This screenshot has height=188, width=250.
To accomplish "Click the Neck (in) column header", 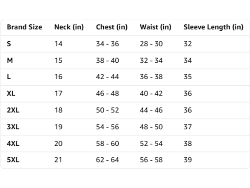I will point(69,27).
